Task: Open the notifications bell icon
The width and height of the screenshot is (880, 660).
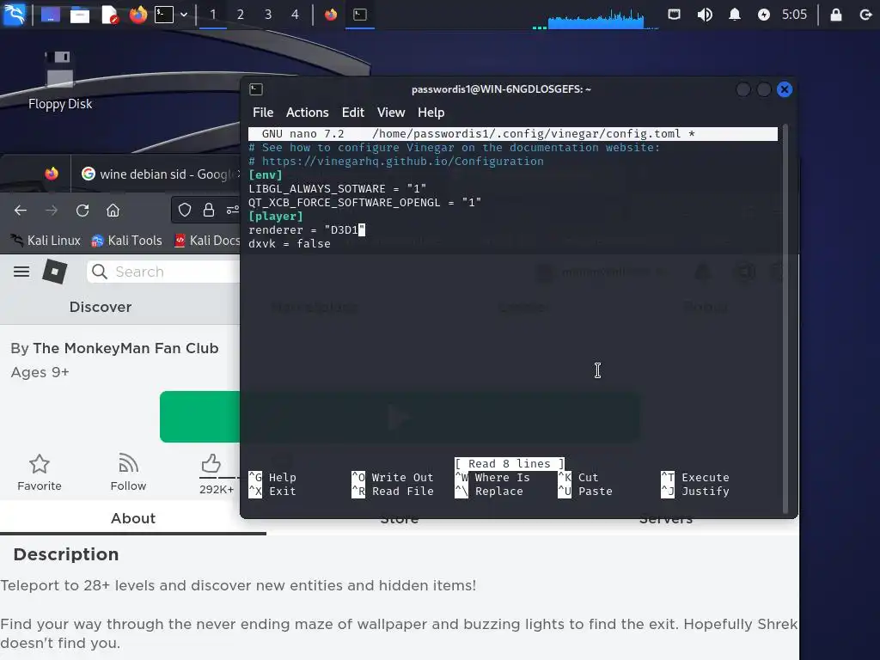Action: point(734,14)
